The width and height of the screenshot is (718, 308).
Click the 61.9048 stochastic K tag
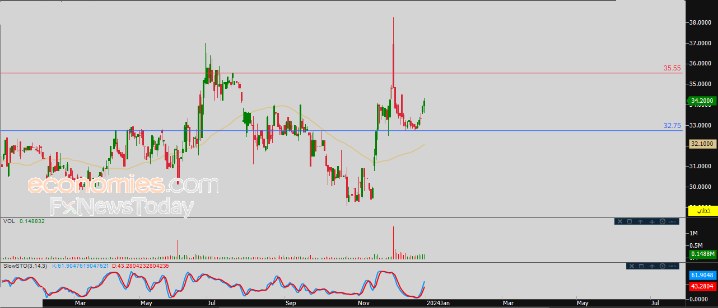702,276
